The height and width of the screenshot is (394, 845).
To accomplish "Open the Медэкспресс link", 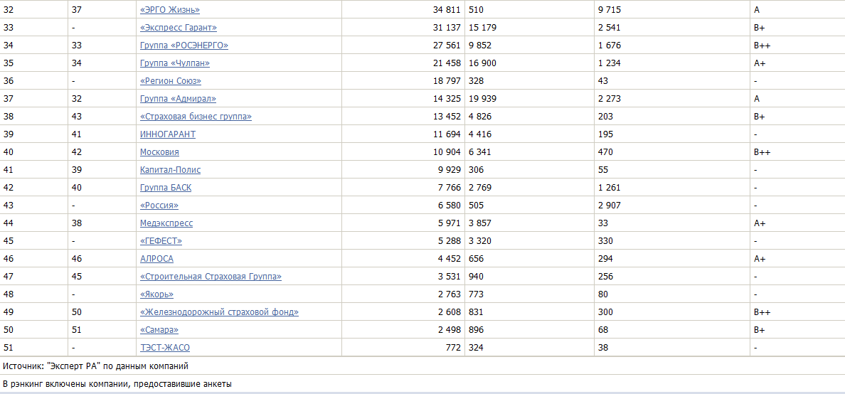I will point(166,223).
